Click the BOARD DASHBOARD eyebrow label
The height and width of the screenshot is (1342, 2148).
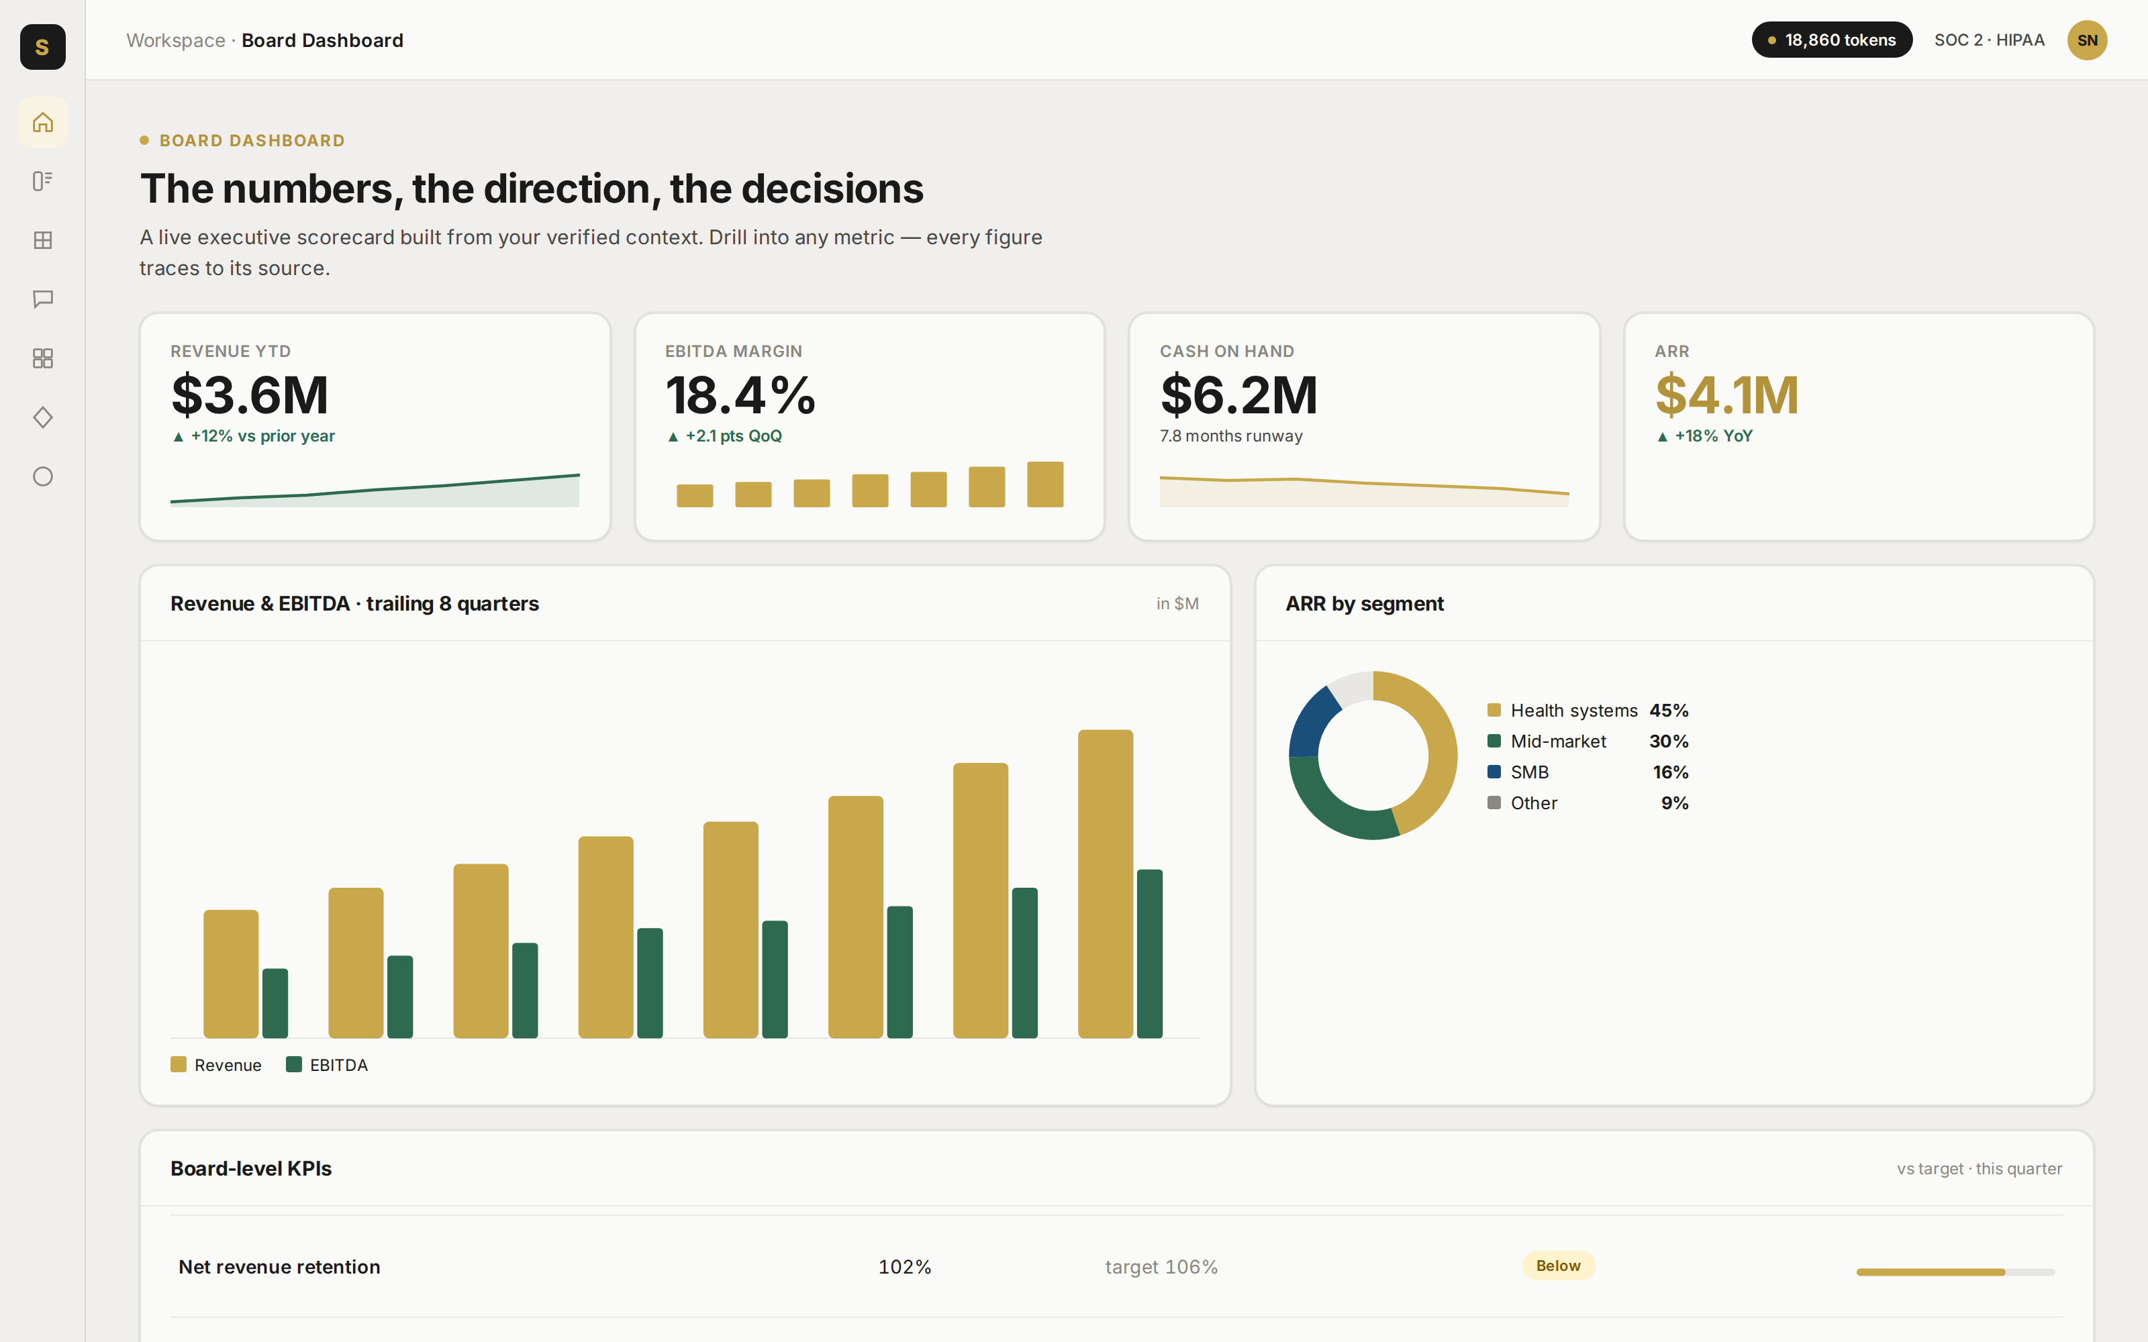click(x=252, y=140)
